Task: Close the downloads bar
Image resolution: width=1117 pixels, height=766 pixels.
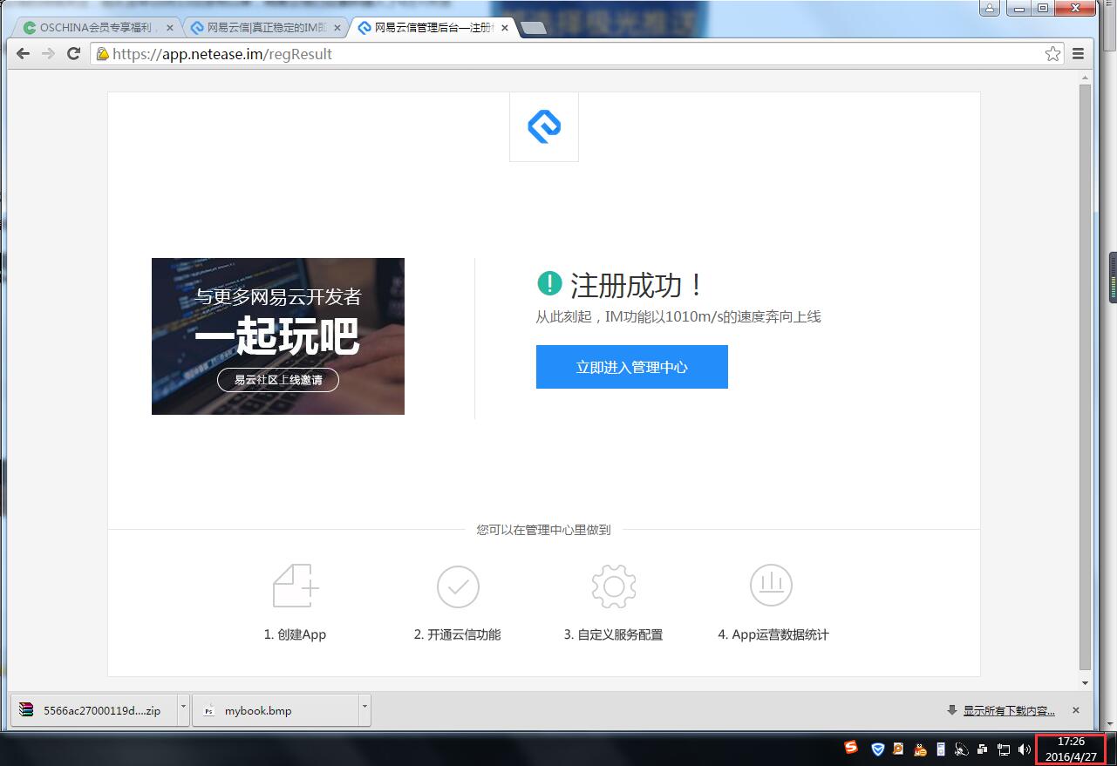Action: coord(1076,710)
